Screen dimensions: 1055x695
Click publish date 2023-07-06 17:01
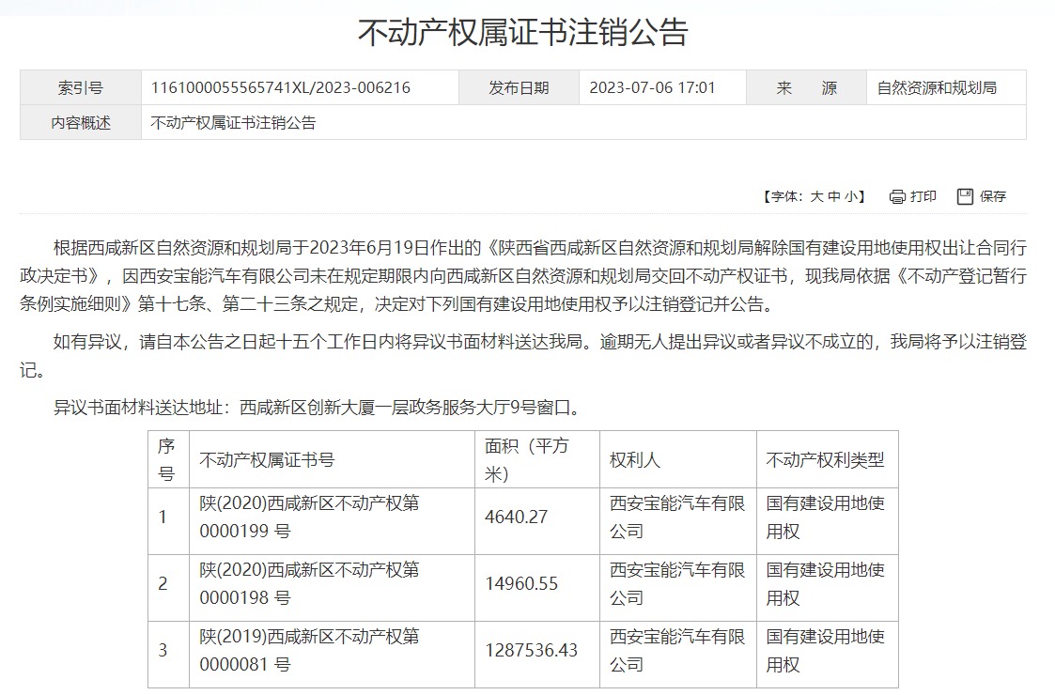click(652, 88)
